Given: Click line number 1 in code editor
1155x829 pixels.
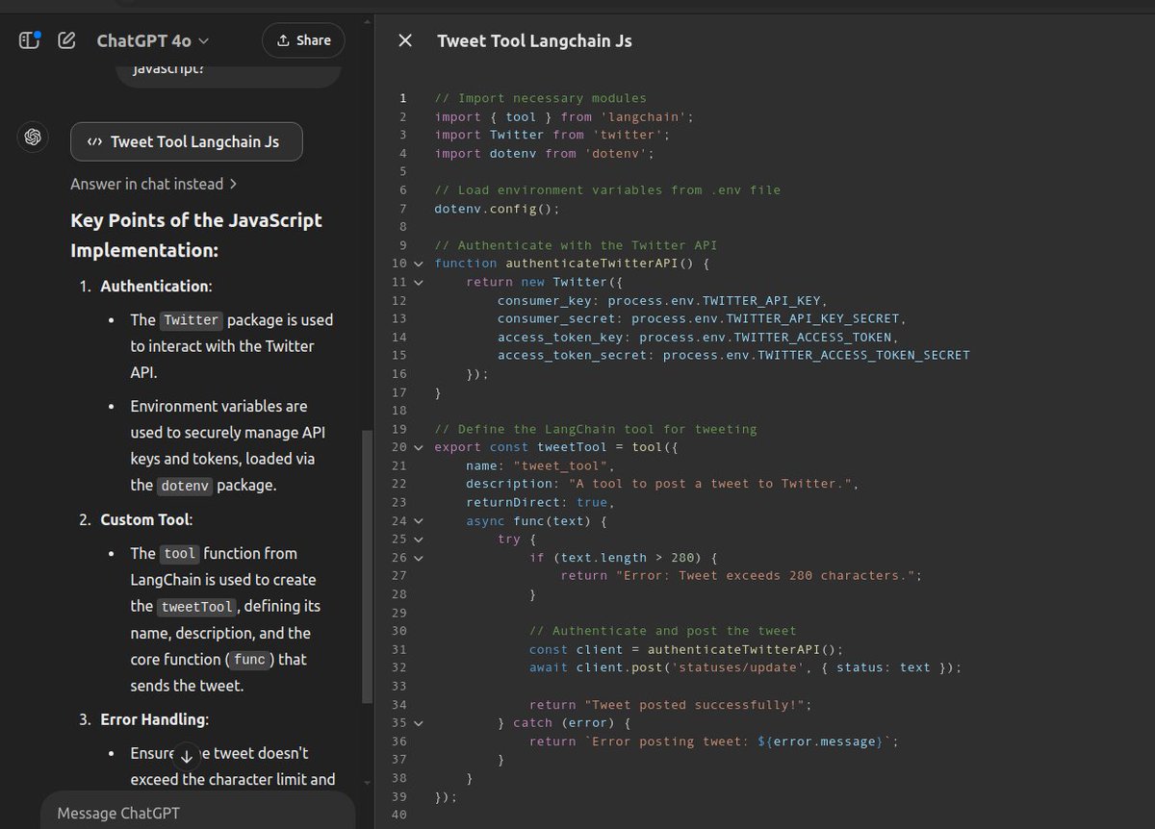Looking at the screenshot, I should point(402,98).
